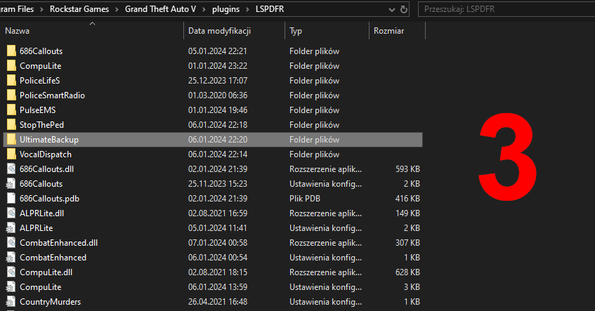Click the 149 KB size cell
Image resolution: width=595 pixels, height=311 pixels.
click(x=407, y=213)
